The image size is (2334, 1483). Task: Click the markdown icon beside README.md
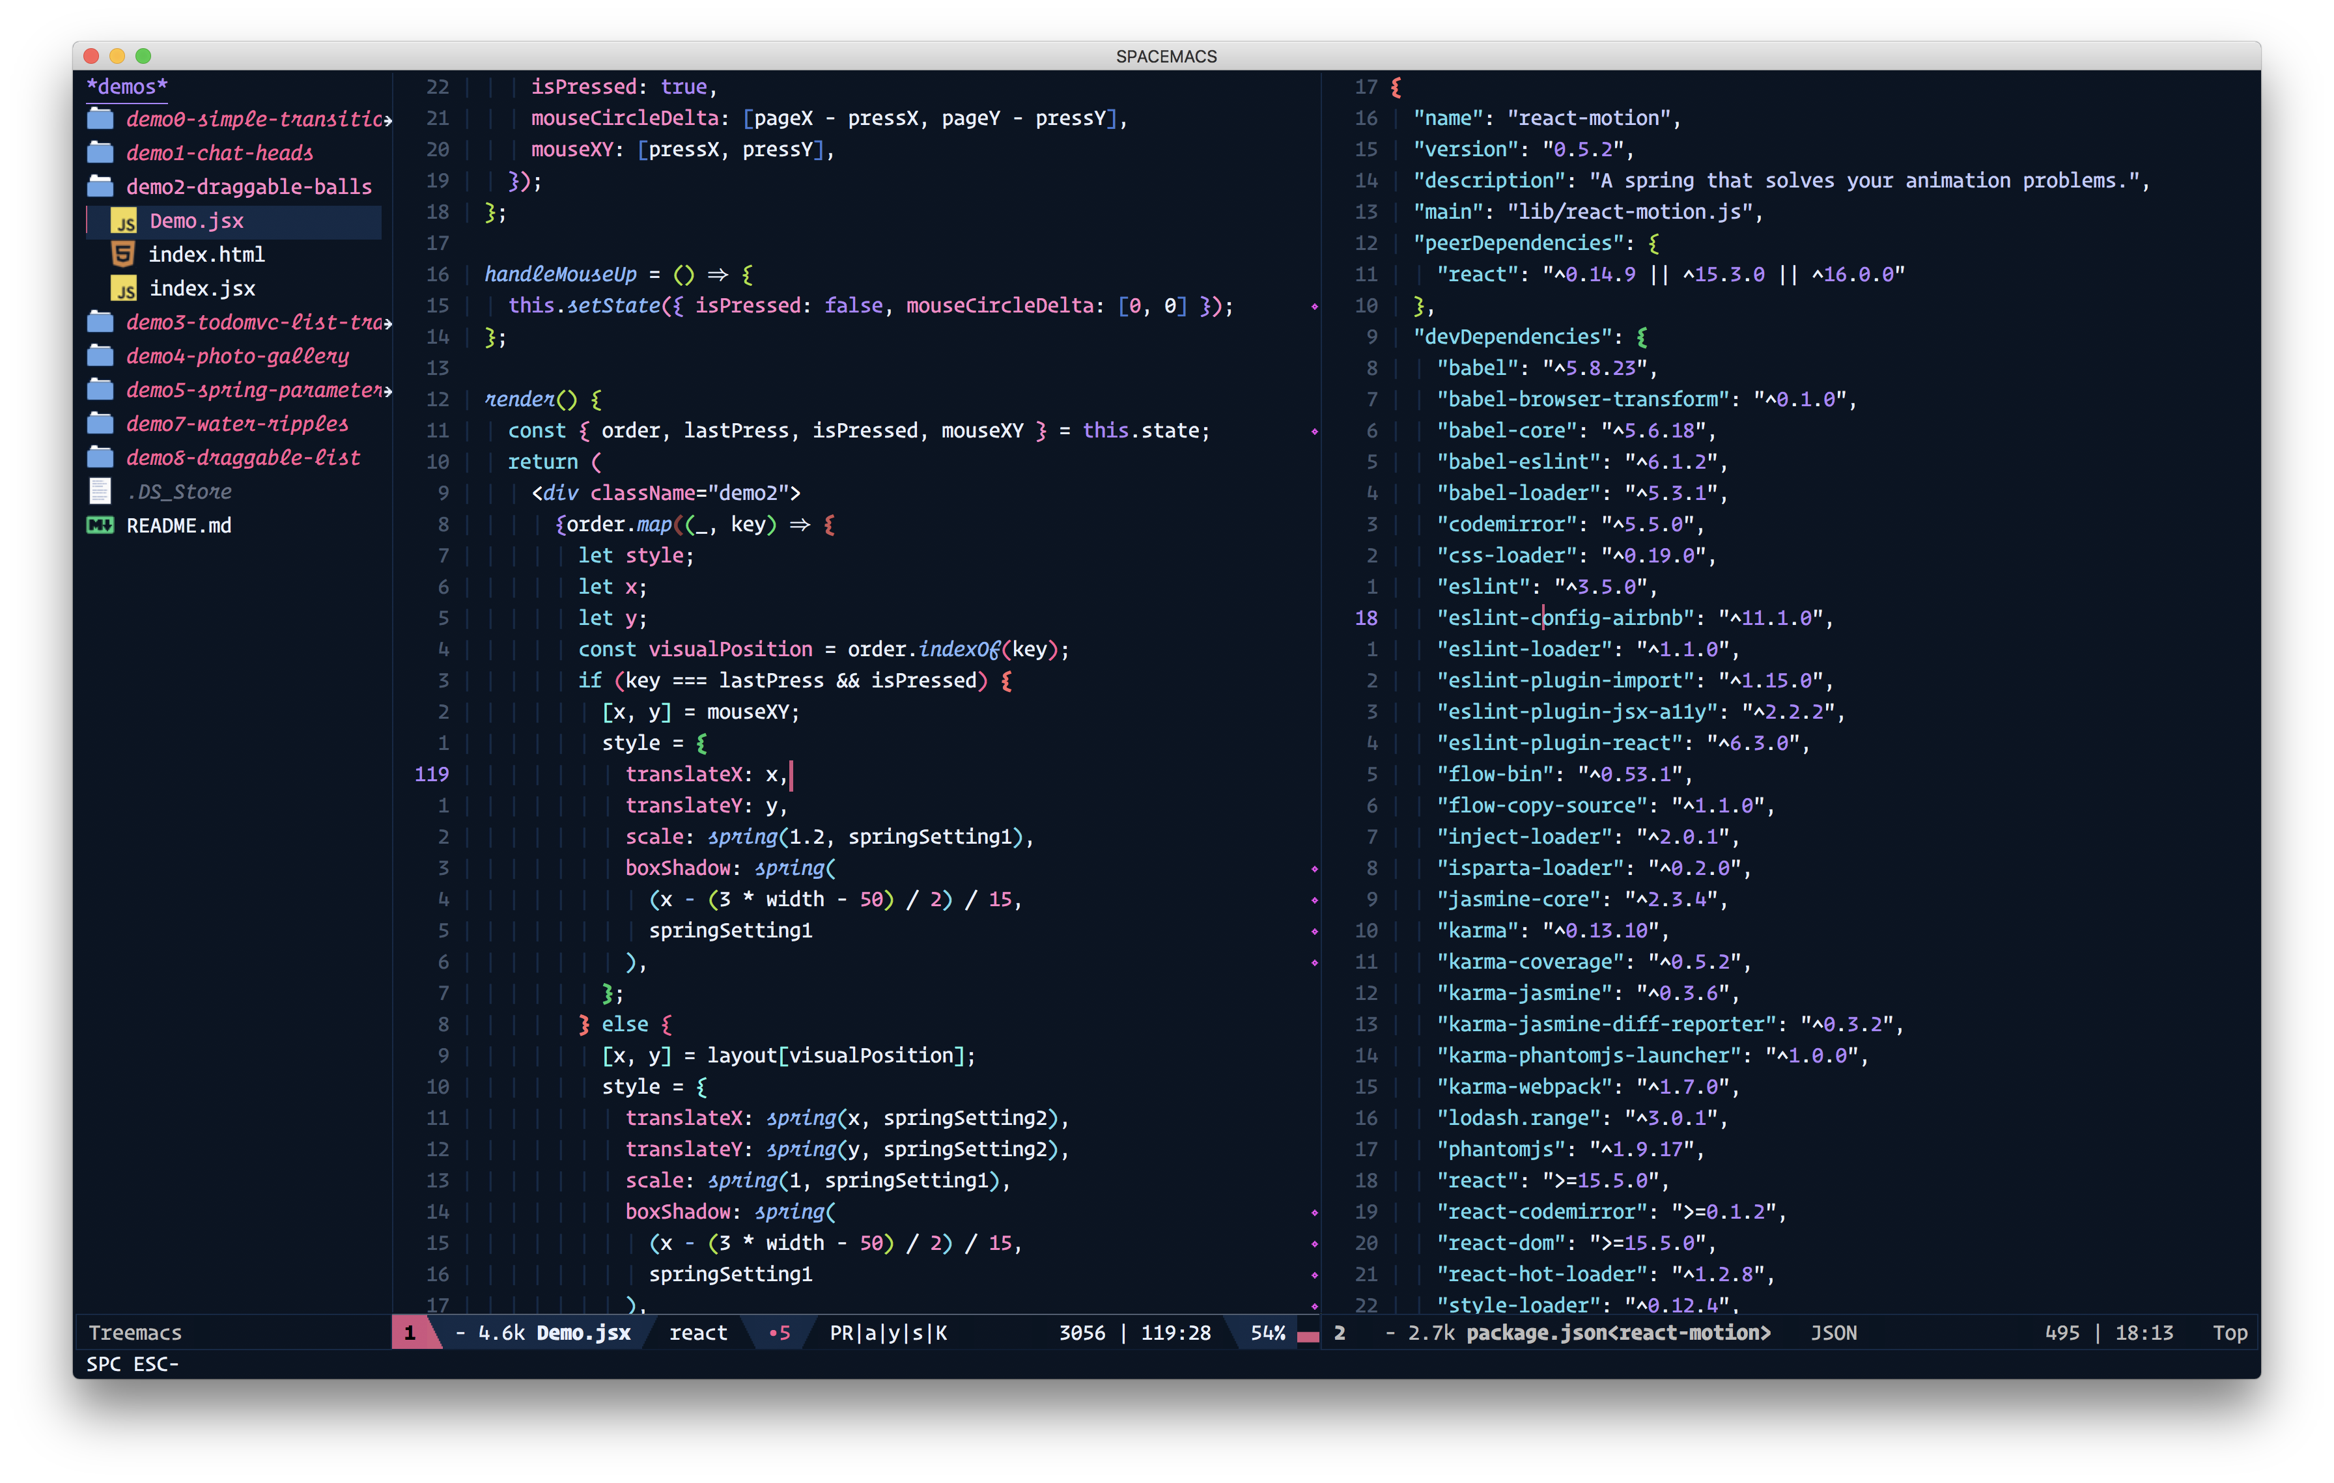(101, 526)
